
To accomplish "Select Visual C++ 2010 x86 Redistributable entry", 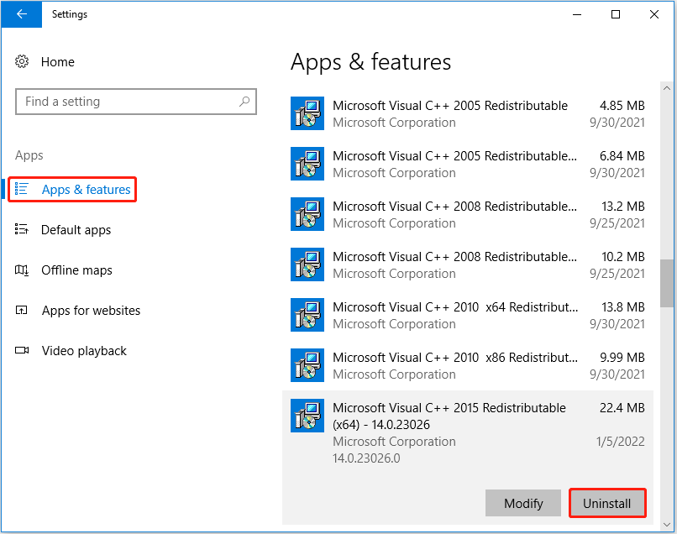I will (x=468, y=365).
